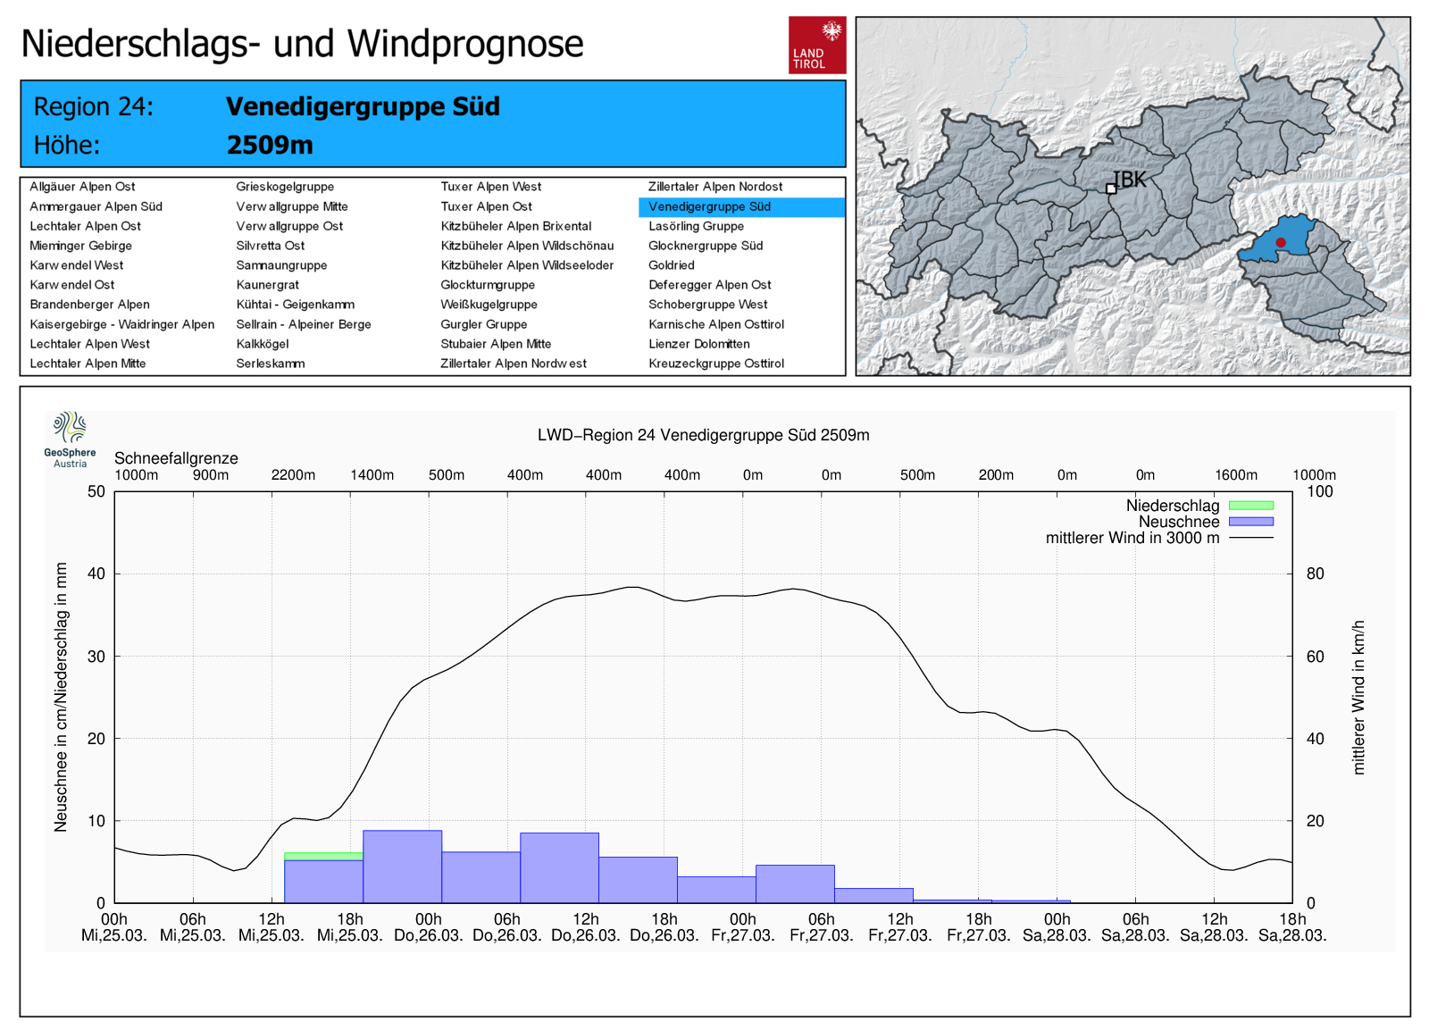The width and height of the screenshot is (1429, 1030).
Task: Choose Kaunergrat region
Action: pos(267,285)
